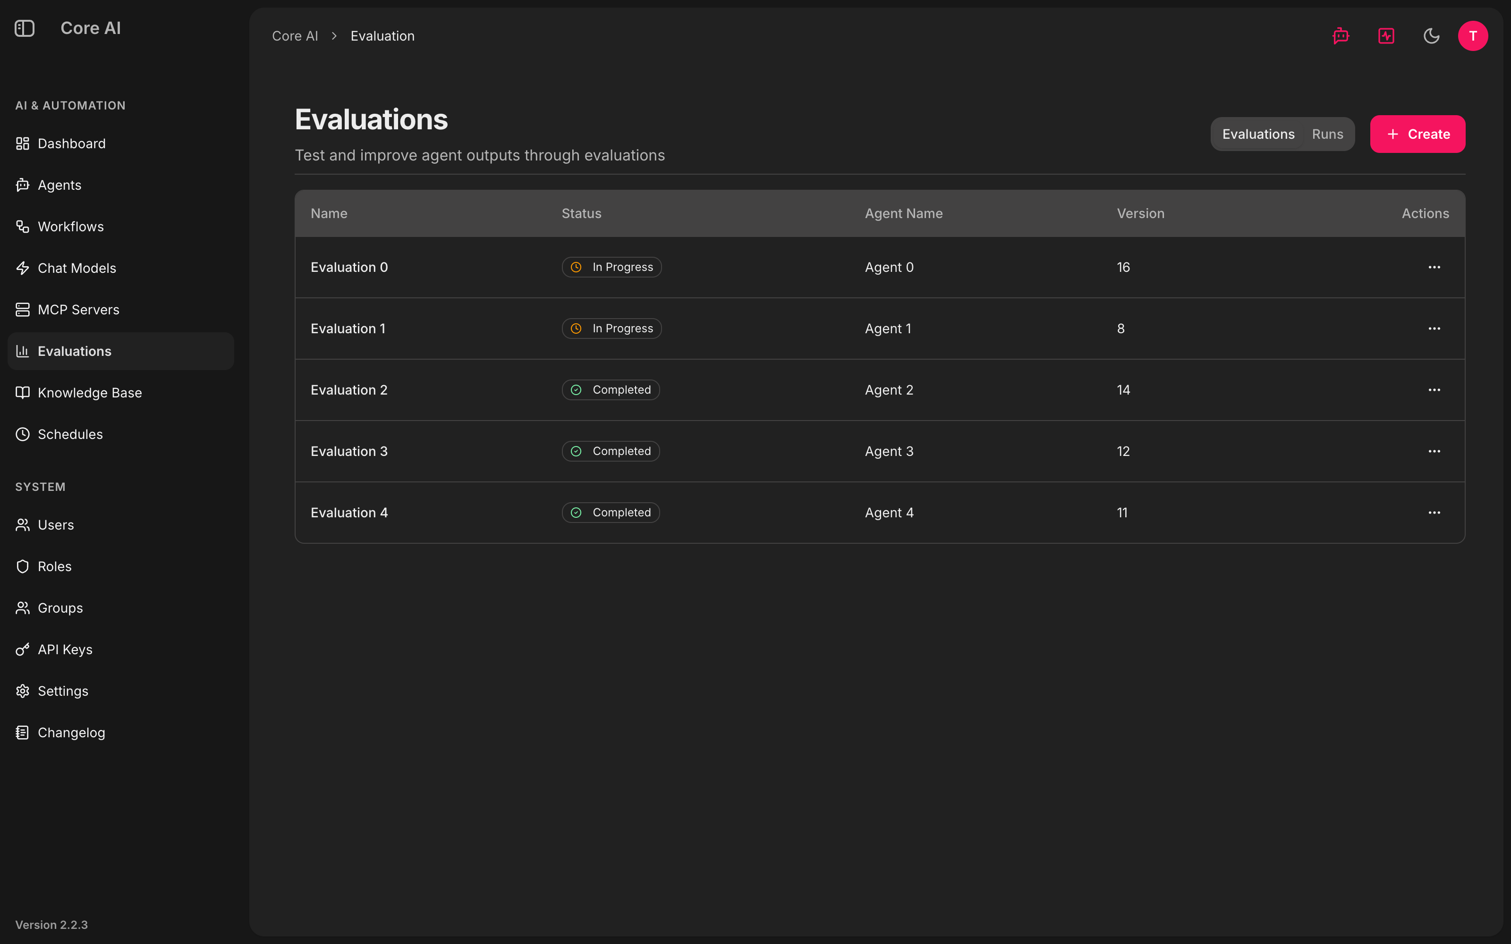Open the pink chatbot icon in header
Viewport: 1511px width, 944px height.
[1341, 35]
